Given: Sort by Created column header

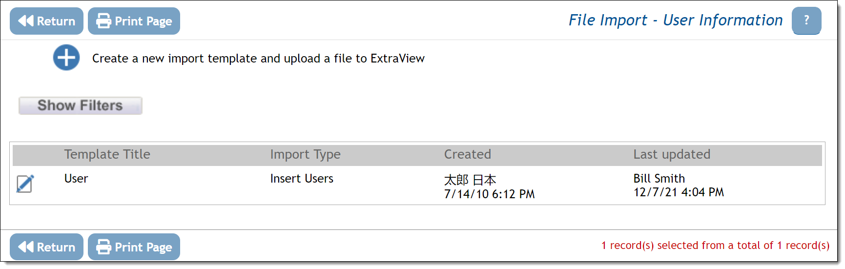Looking at the screenshot, I should 468,154.
